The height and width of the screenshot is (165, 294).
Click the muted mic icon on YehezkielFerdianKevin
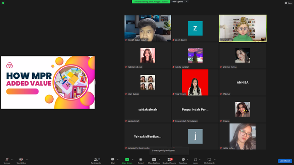point(126,148)
